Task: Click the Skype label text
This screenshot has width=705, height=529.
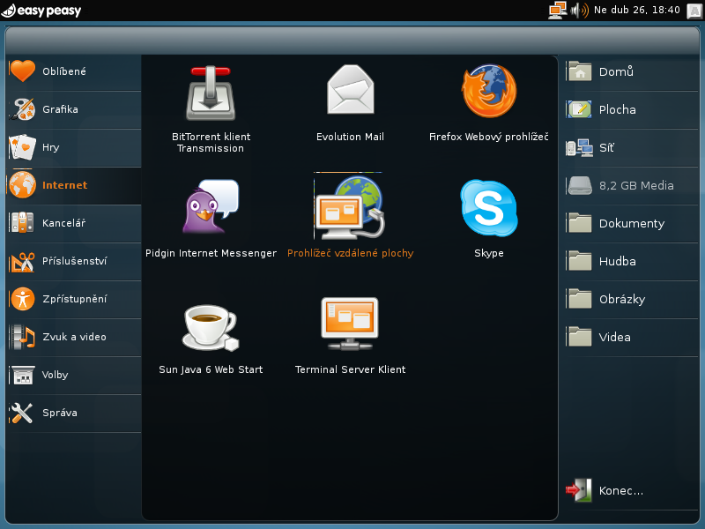Action: pos(489,253)
